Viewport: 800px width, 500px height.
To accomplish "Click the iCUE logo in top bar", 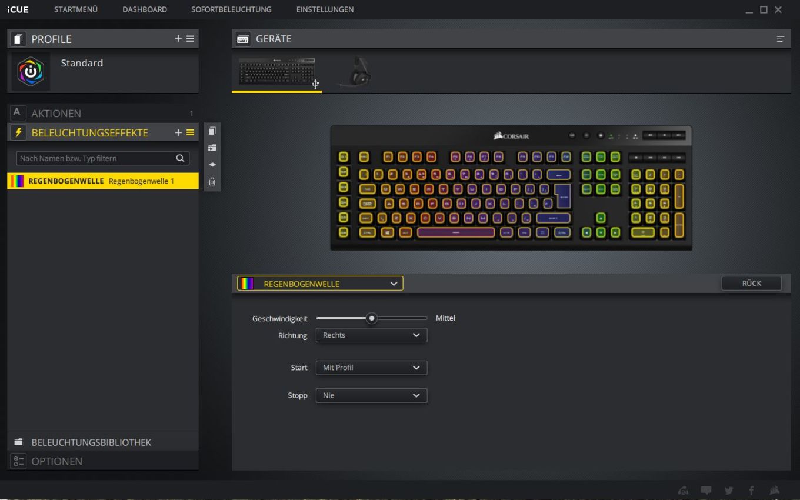I will [x=18, y=9].
